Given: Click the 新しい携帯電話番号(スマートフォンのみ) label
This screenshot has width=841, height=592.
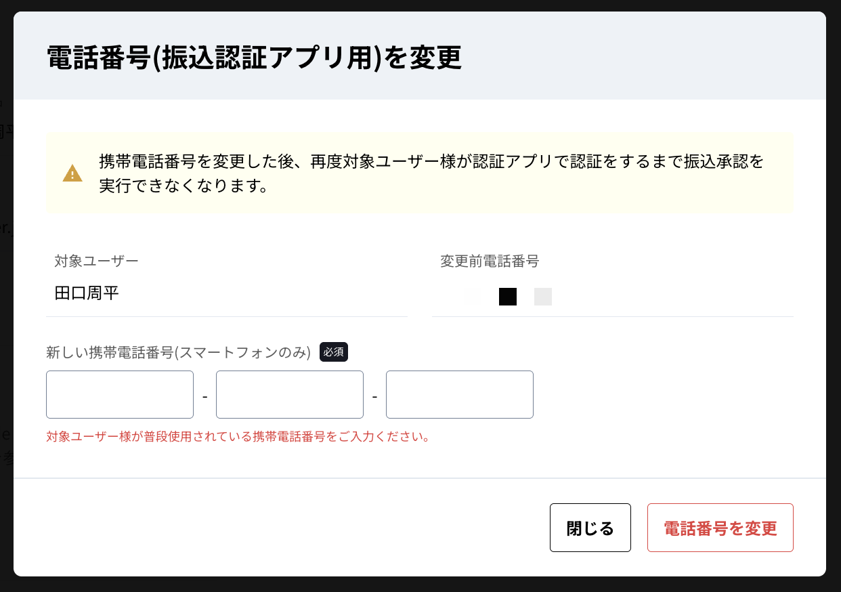Looking at the screenshot, I should [179, 352].
